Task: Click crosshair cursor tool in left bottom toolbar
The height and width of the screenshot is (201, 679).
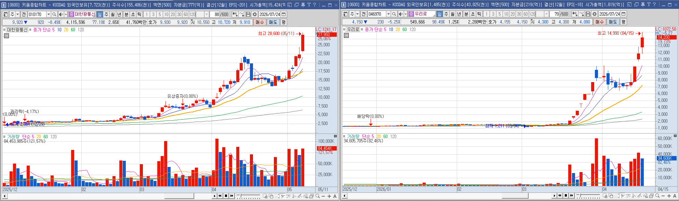Action: (283, 196)
